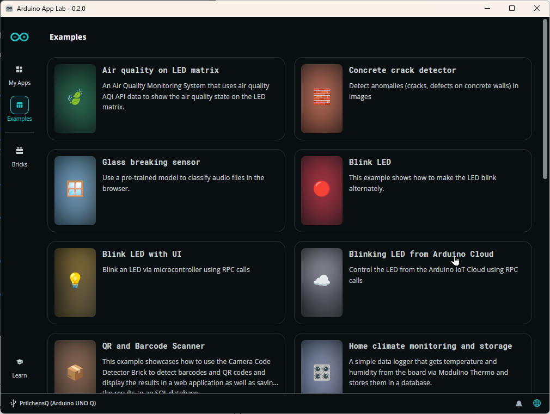Click the PrilchensQ (Arduino UNO Q) board label
550x414 pixels.
[x=58, y=404]
